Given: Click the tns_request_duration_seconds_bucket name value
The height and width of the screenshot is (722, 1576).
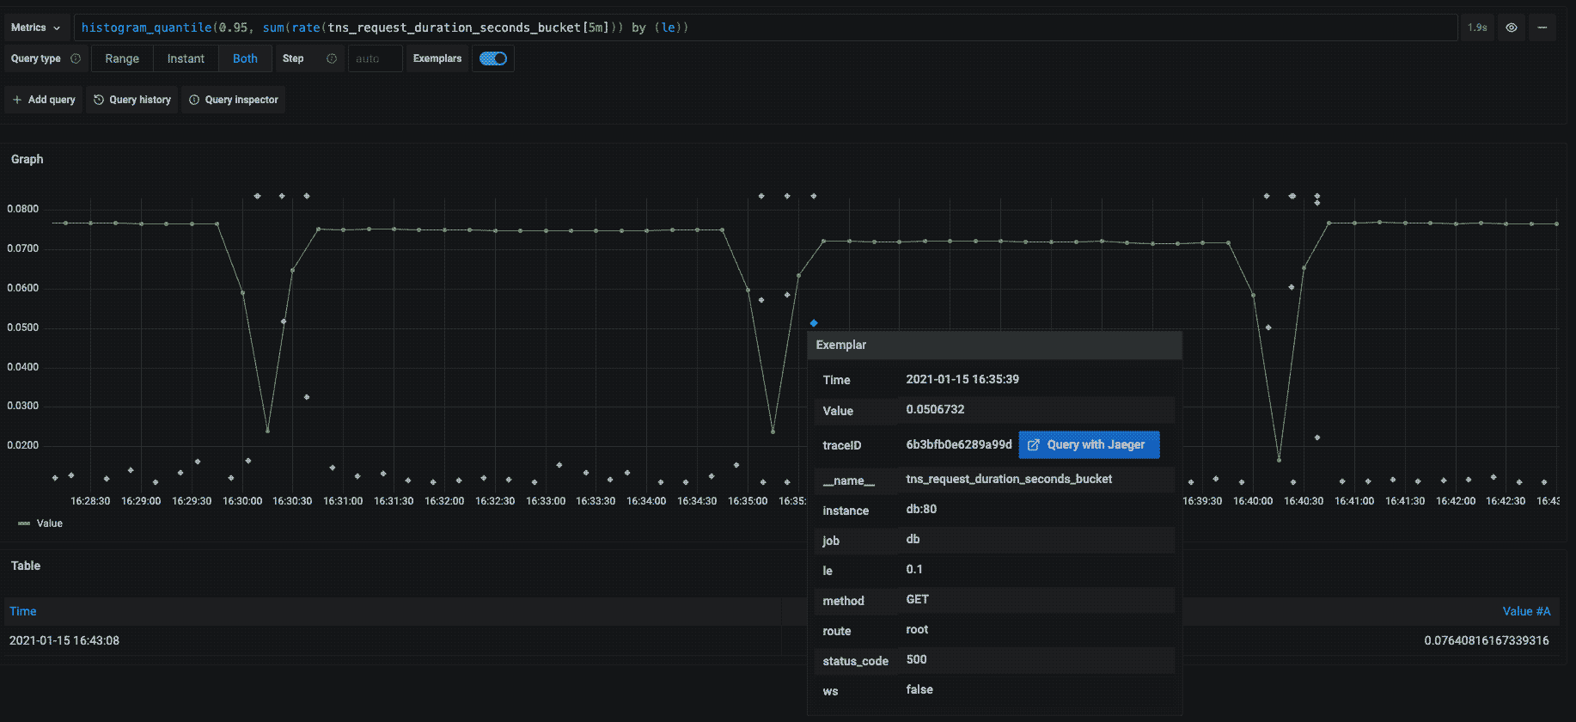Looking at the screenshot, I should tap(1009, 479).
